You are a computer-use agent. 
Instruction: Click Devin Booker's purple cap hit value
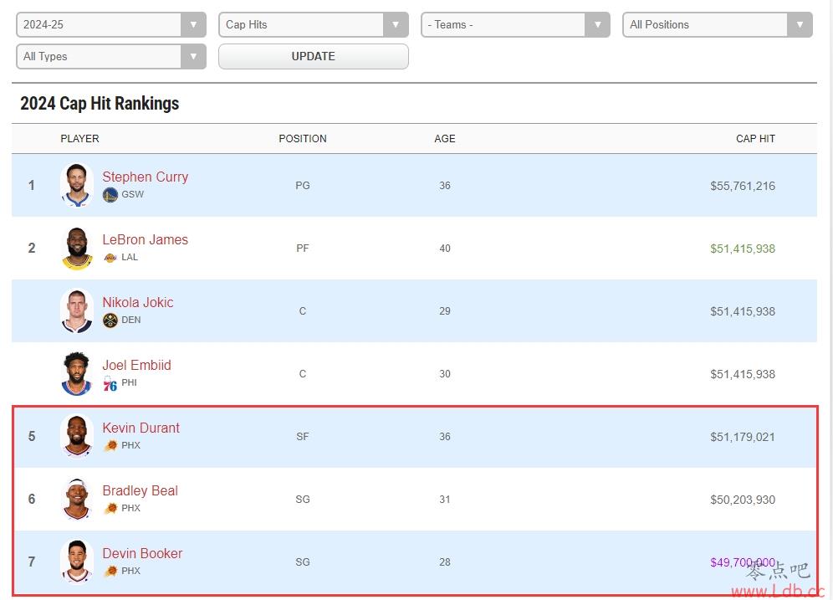[743, 562]
